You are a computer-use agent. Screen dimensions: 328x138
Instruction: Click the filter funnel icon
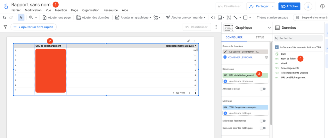pyautogui.click(x=5, y=27)
